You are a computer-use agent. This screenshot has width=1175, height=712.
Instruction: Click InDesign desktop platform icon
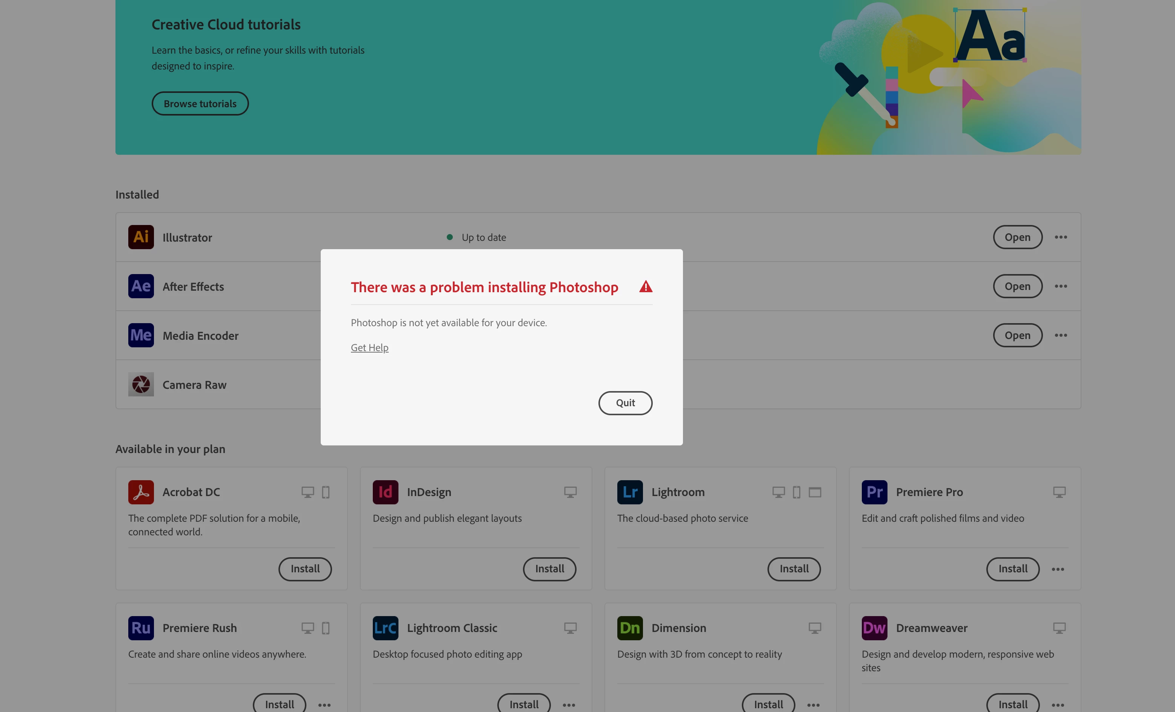coord(571,492)
